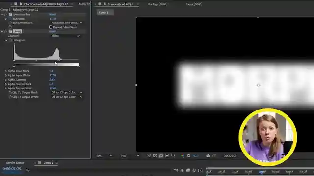Toggle mask and shape path visibility icon
This screenshot has height=176, width=314.
[x=161, y=155]
